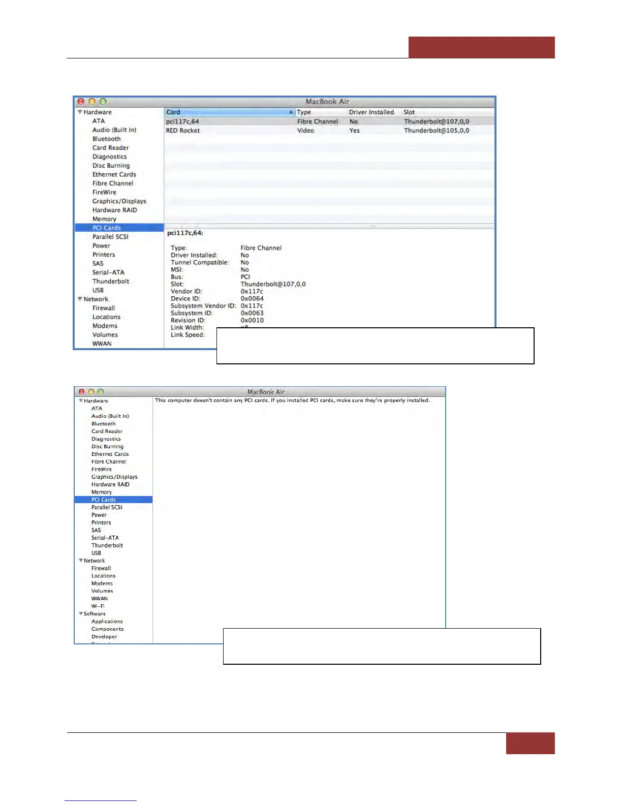Screen dimensions: 622x805
Task: Select Bluetooth in the no-PCI-cards window
Action: point(103,423)
